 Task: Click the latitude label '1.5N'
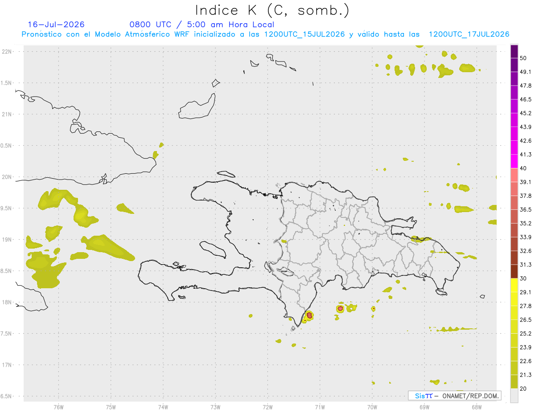[6, 83]
